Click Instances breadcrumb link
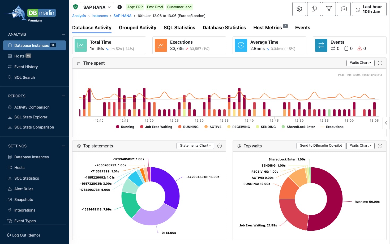This screenshot has width=390, height=244. point(100,16)
